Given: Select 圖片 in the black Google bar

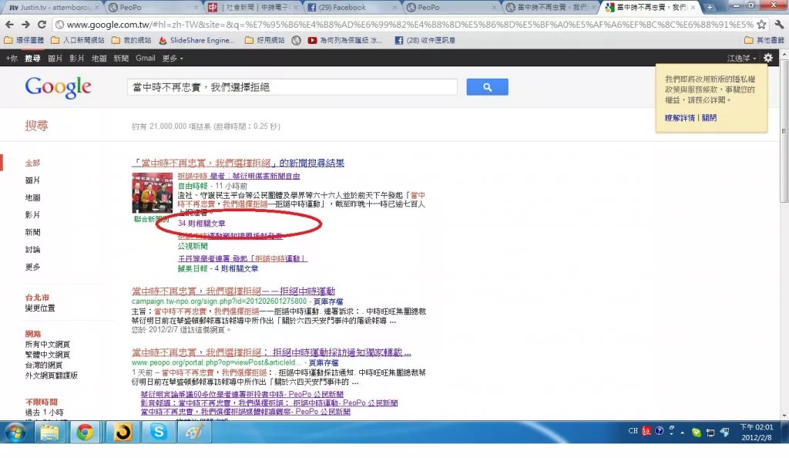Looking at the screenshot, I should [55, 59].
